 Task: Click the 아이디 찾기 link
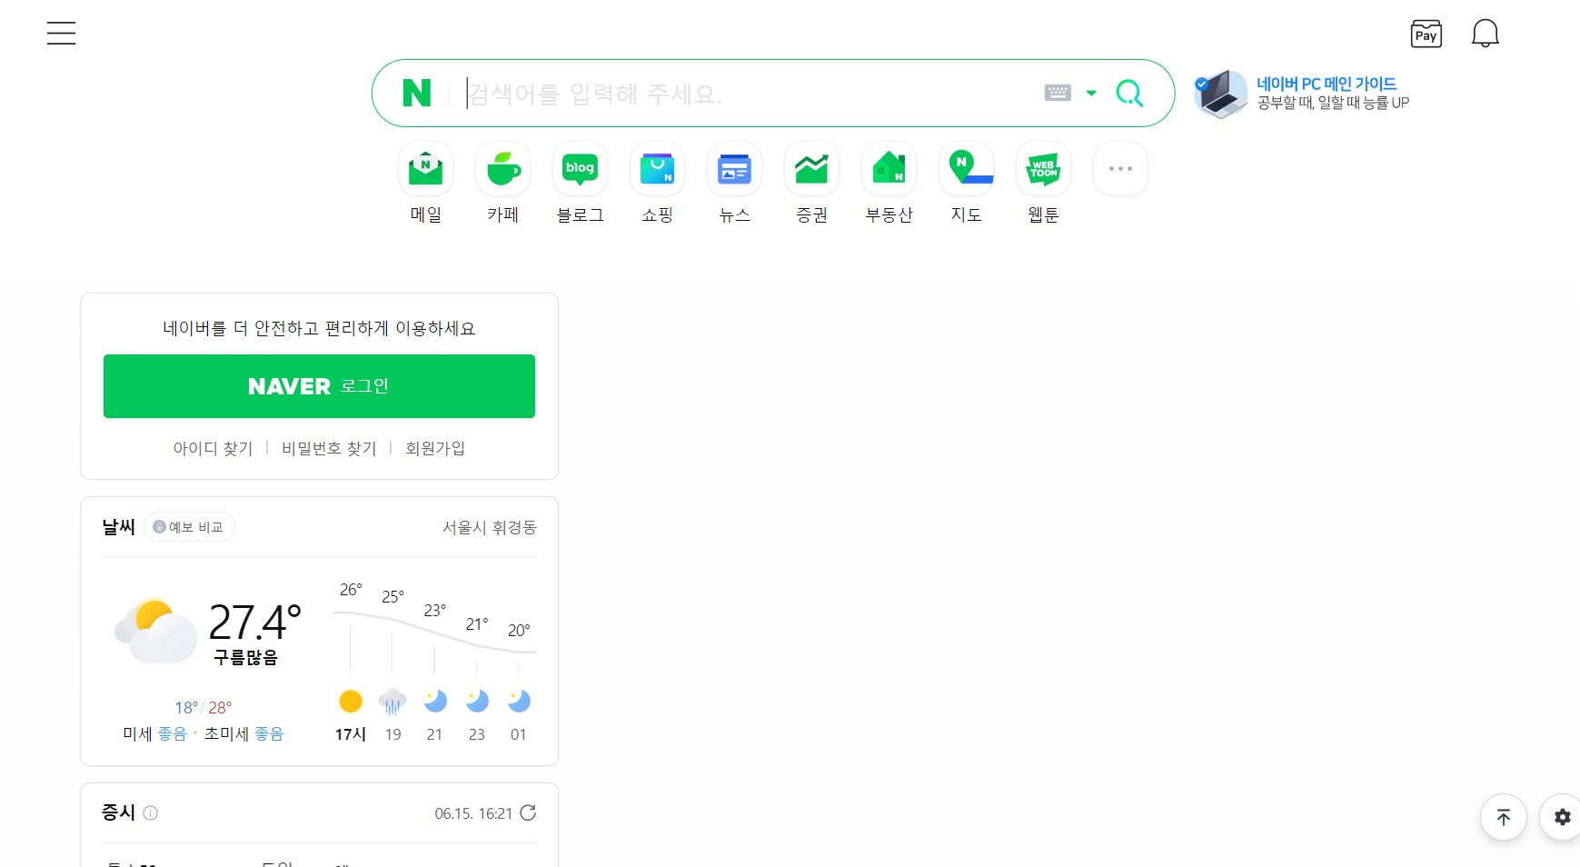click(x=214, y=448)
